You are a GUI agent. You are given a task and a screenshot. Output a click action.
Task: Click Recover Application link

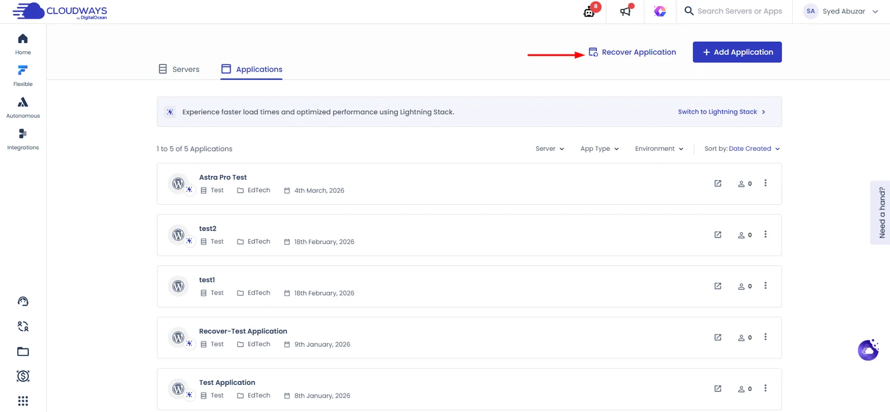pyautogui.click(x=632, y=52)
